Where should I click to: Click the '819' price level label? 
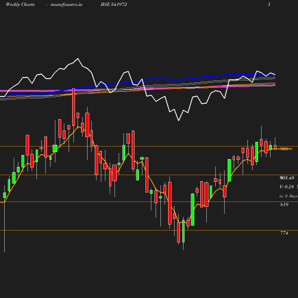coord(284,204)
